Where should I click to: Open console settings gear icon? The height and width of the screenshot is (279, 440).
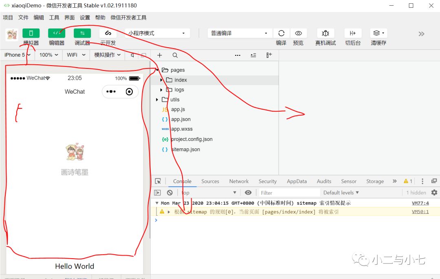[434, 193]
